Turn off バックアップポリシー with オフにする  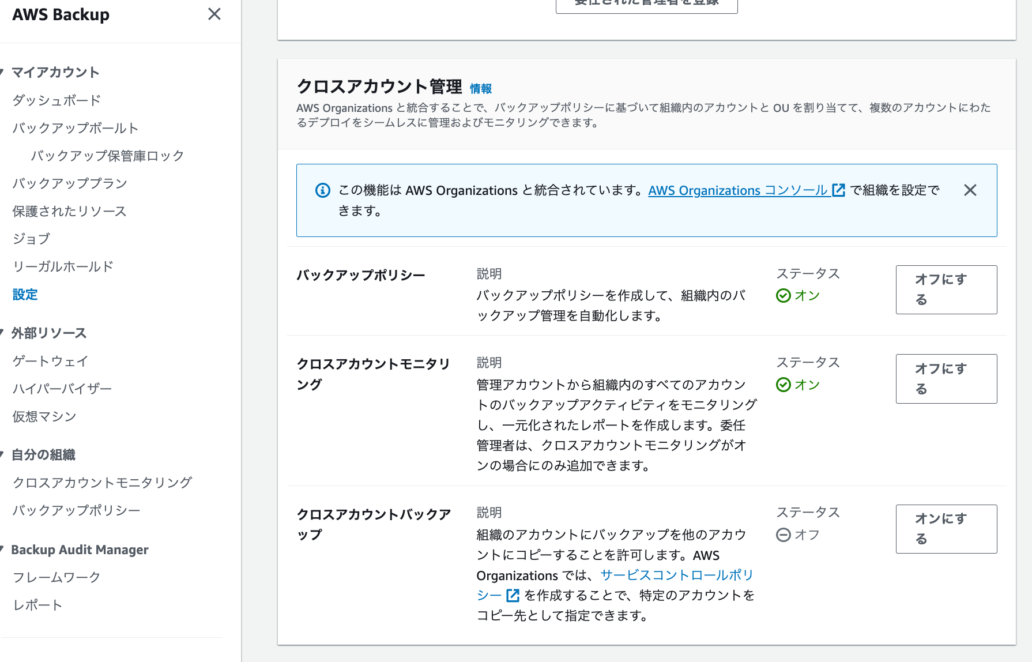click(x=946, y=289)
